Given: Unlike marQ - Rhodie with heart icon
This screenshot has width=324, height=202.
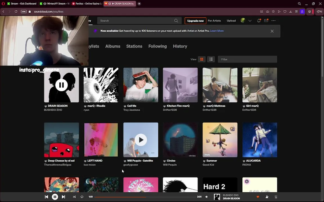Looking at the screenshot, I should 85,106.
